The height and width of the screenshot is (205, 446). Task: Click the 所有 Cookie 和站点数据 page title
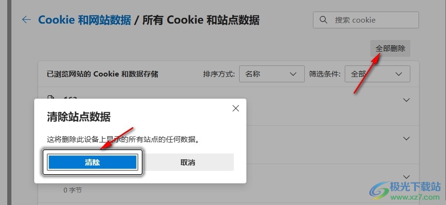201,20
